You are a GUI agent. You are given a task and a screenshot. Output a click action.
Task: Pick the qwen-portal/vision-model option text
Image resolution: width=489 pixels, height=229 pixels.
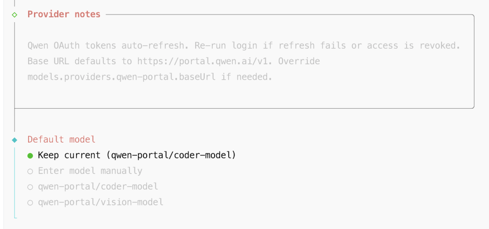(x=101, y=202)
